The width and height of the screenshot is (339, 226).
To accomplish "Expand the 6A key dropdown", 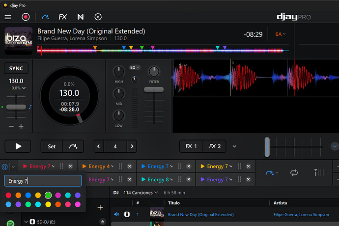I will [x=281, y=34].
